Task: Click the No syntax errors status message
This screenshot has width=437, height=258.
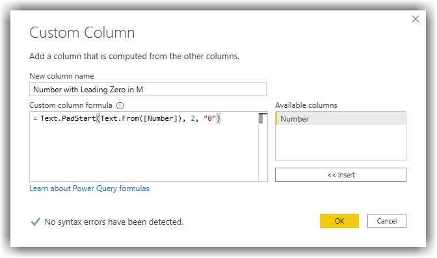Action: tap(114, 222)
